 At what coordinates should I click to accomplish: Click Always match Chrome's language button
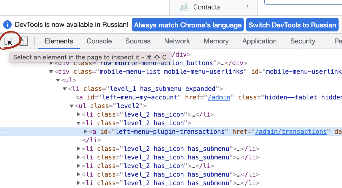click(188, 25)
